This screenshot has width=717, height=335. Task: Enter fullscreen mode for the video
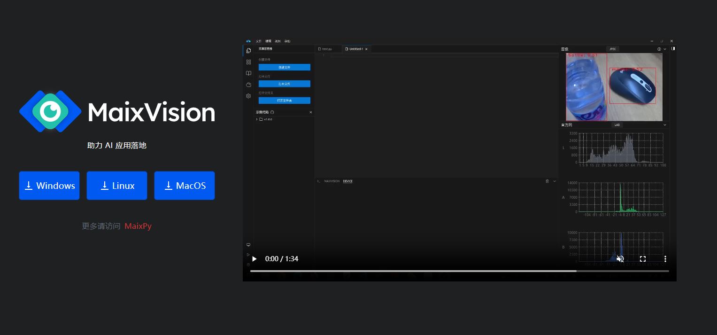pos(643,259)
